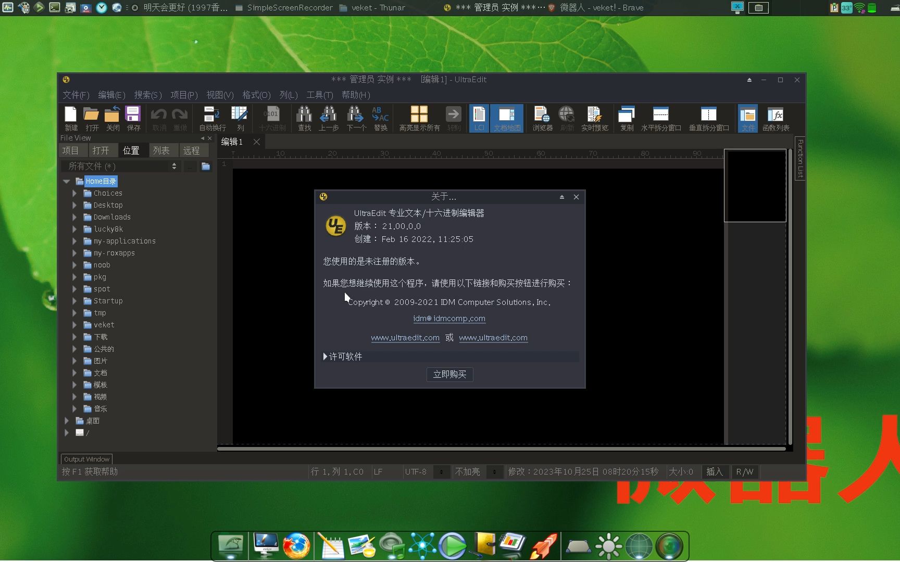Toggle the 文件 file view panel button
The width and height of the screenshot is (900, 562).
(748, 118)
